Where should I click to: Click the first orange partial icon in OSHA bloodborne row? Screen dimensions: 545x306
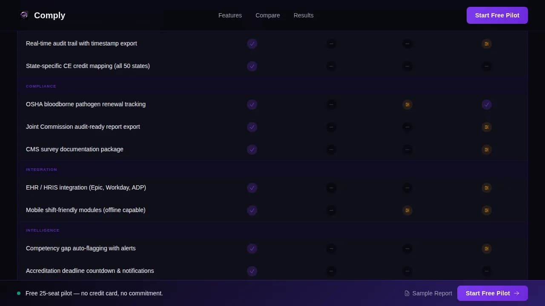(x=407, y=105)
